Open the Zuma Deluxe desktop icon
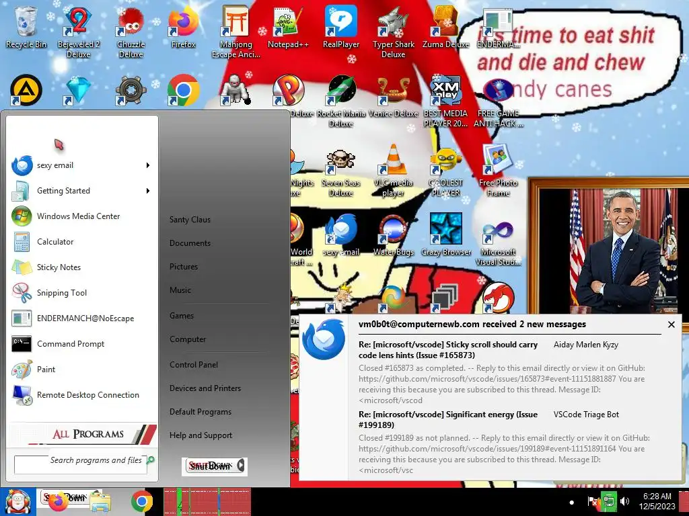This screenshot has height=516, width=689. click(x=445, y=27)
